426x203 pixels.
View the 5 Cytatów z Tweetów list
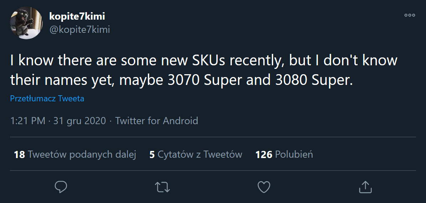[x=196, y=154]
